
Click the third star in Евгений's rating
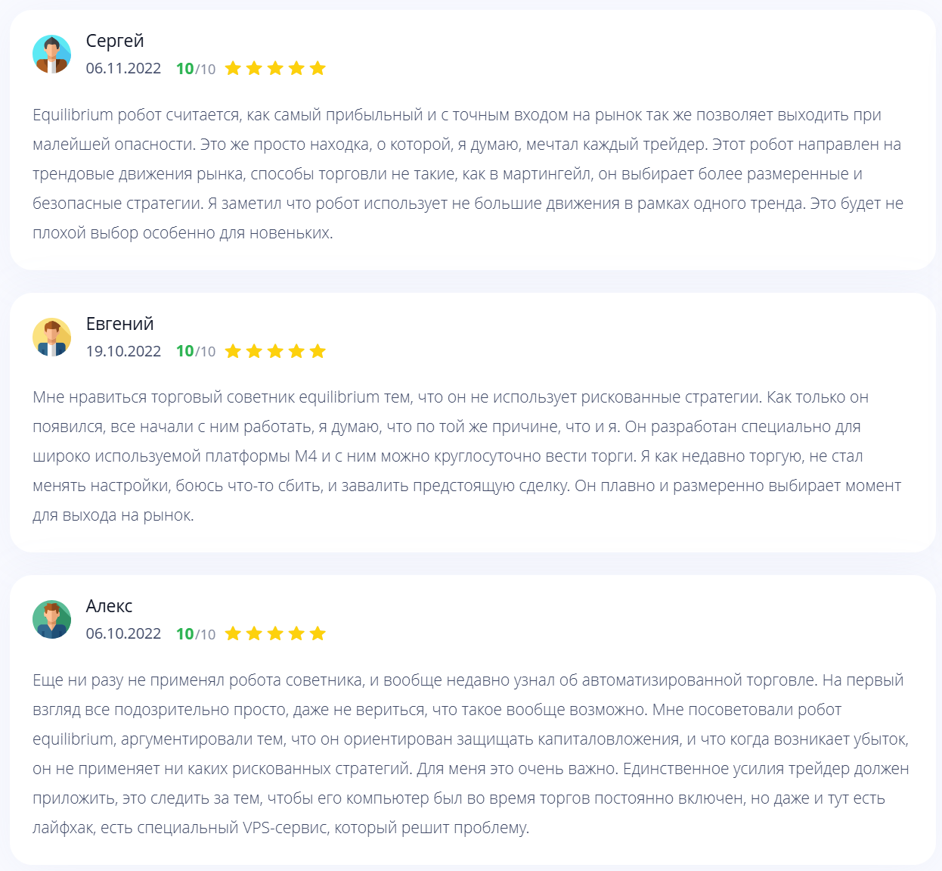(275, 351)
